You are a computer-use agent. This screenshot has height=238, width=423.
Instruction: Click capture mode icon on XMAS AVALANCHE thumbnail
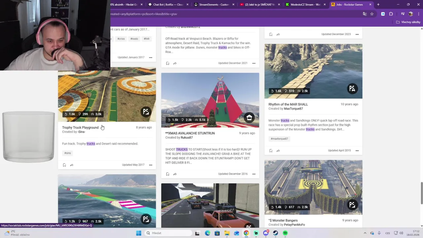[249, 118]
